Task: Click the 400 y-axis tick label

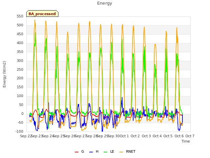Action: (20, 43)
